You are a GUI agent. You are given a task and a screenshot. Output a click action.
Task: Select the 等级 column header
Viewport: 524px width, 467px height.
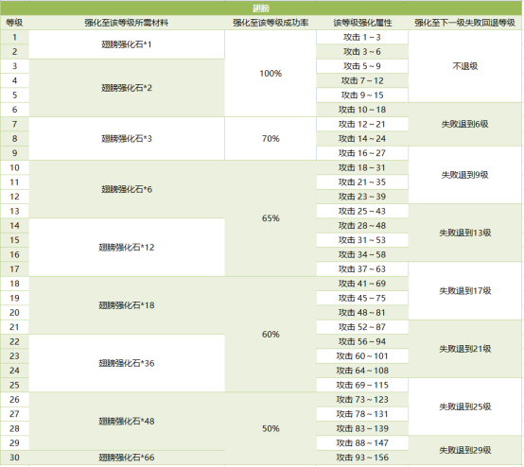14,23
